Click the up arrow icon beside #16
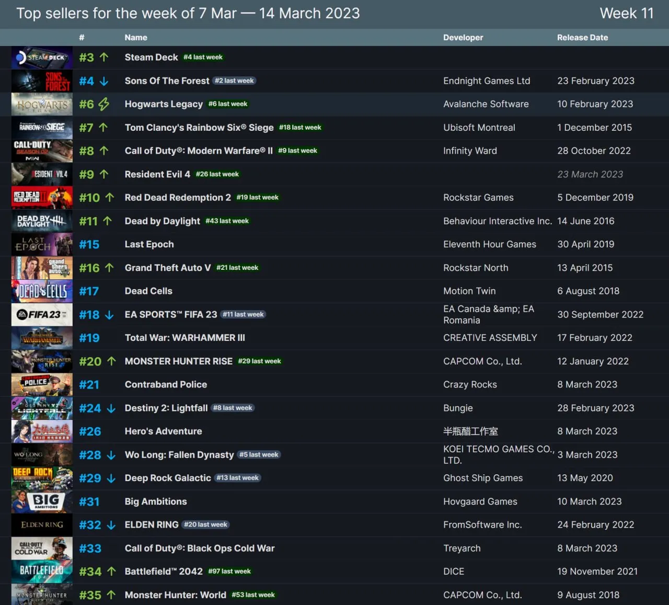 [109, 267]
